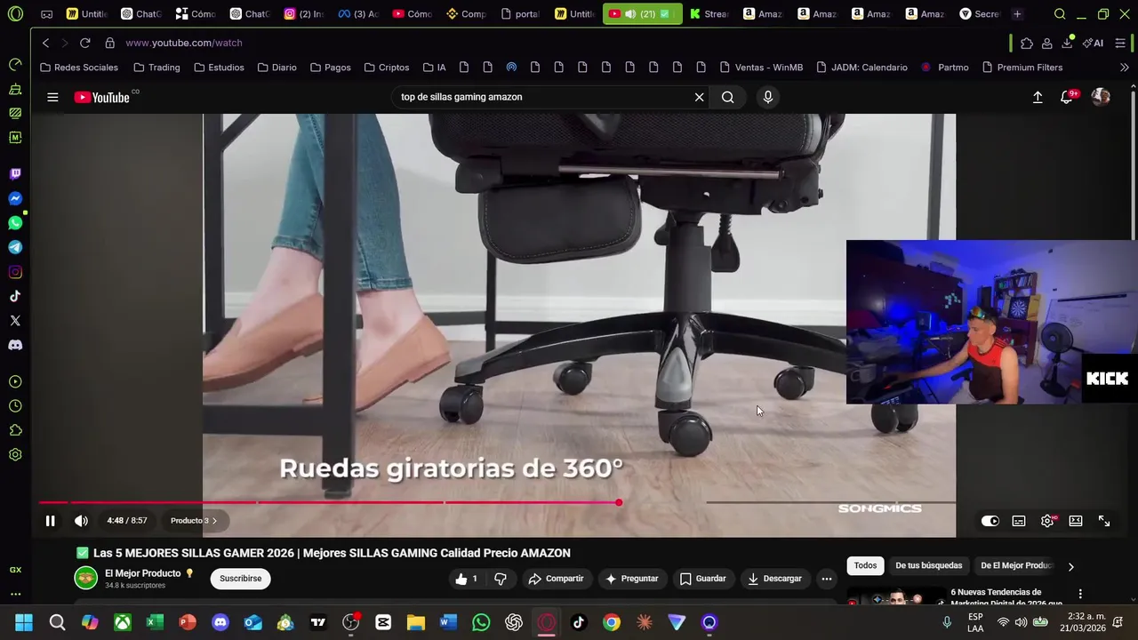This screenshot has width=1138, height=640.
Task: Open the Opera AI assistant button
Action: (x=1094, y=43)
